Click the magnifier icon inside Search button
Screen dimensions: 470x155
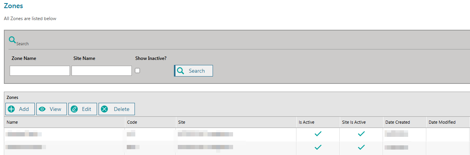181,71
